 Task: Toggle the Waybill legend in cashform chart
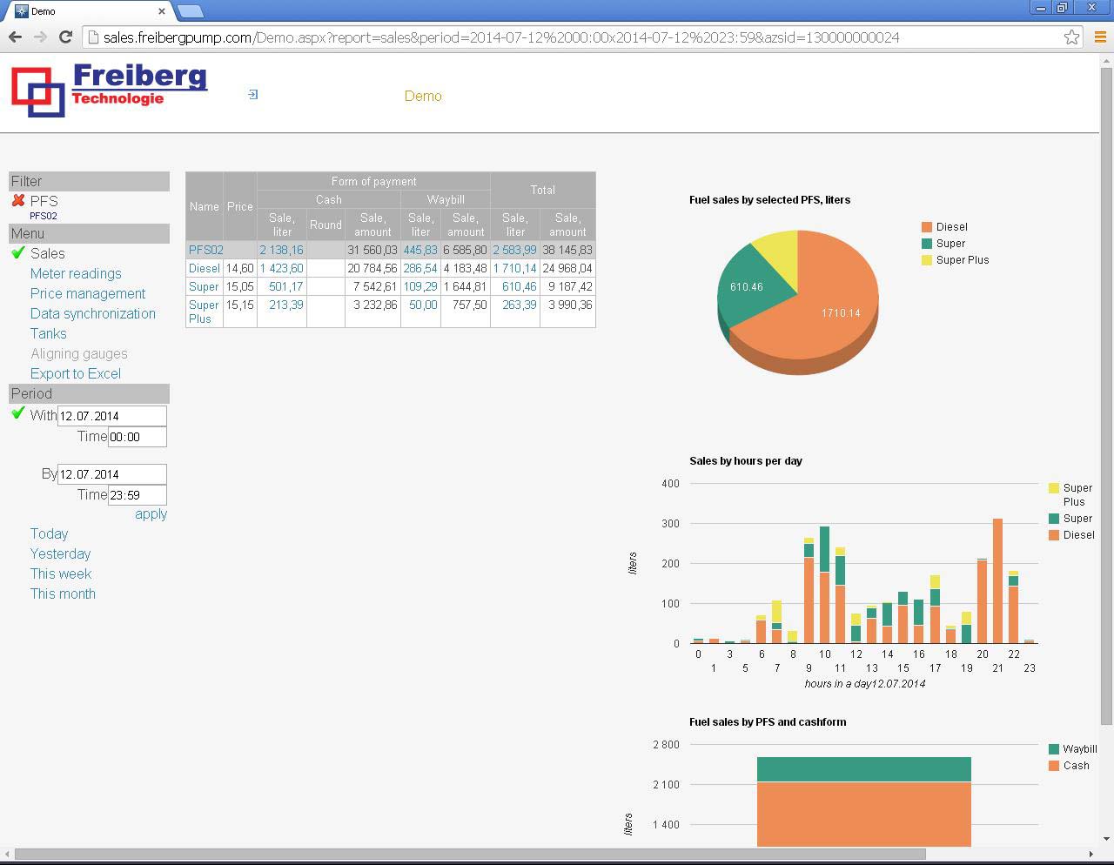coord(1078,748)
